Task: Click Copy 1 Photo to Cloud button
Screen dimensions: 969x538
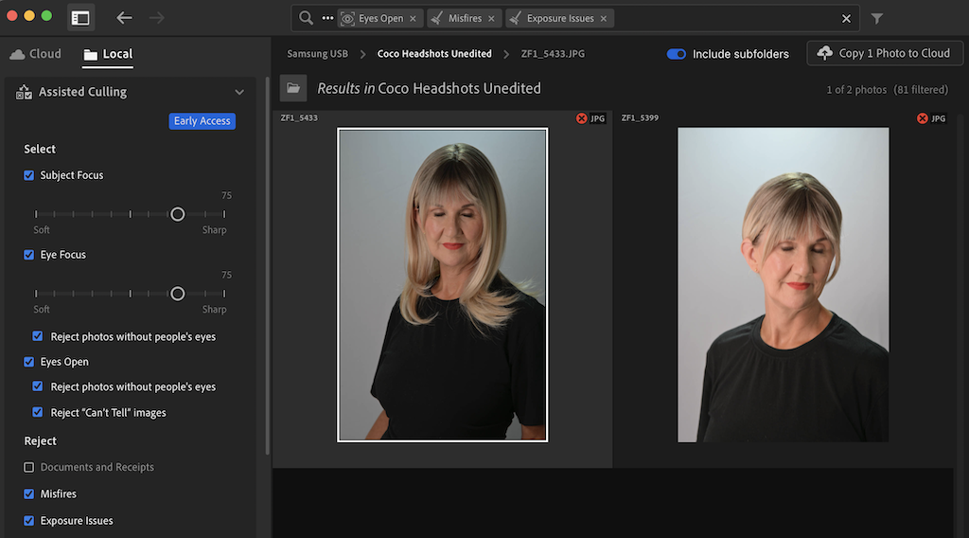Action: pos(884,53)
